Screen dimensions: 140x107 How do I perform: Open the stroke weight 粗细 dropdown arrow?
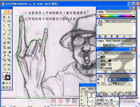tap(122, 45)
